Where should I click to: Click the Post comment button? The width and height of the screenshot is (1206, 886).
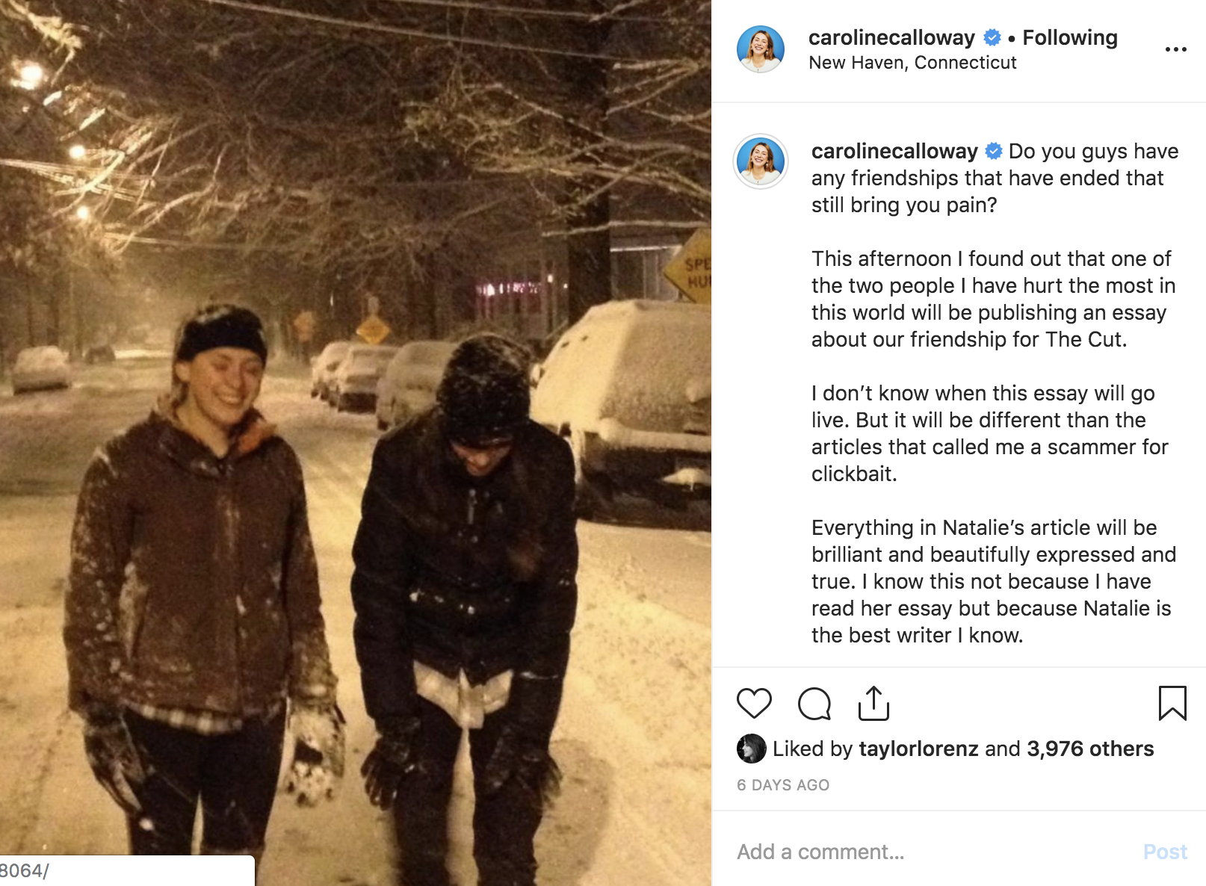[x=1165, y=852]
